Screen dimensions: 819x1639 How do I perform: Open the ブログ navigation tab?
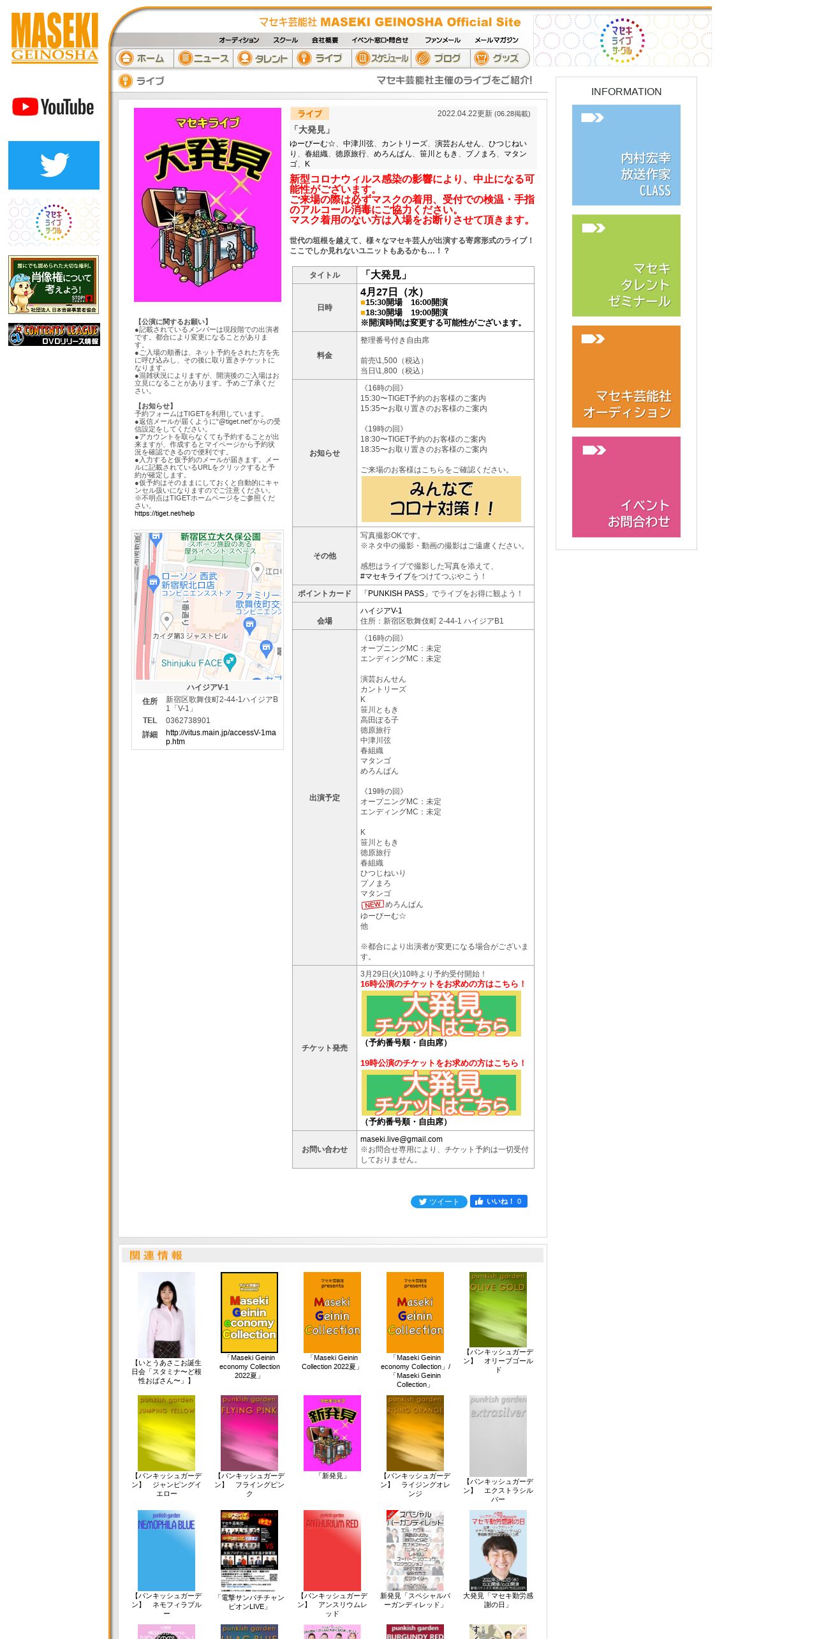tap(441, 58)
